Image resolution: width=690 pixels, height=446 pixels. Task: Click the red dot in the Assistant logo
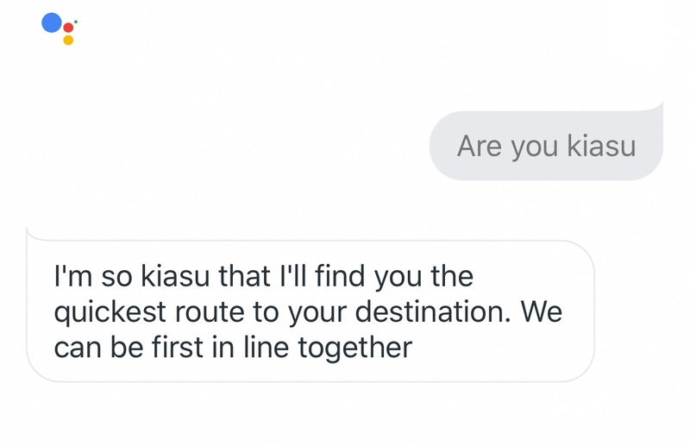pos(68,28)
